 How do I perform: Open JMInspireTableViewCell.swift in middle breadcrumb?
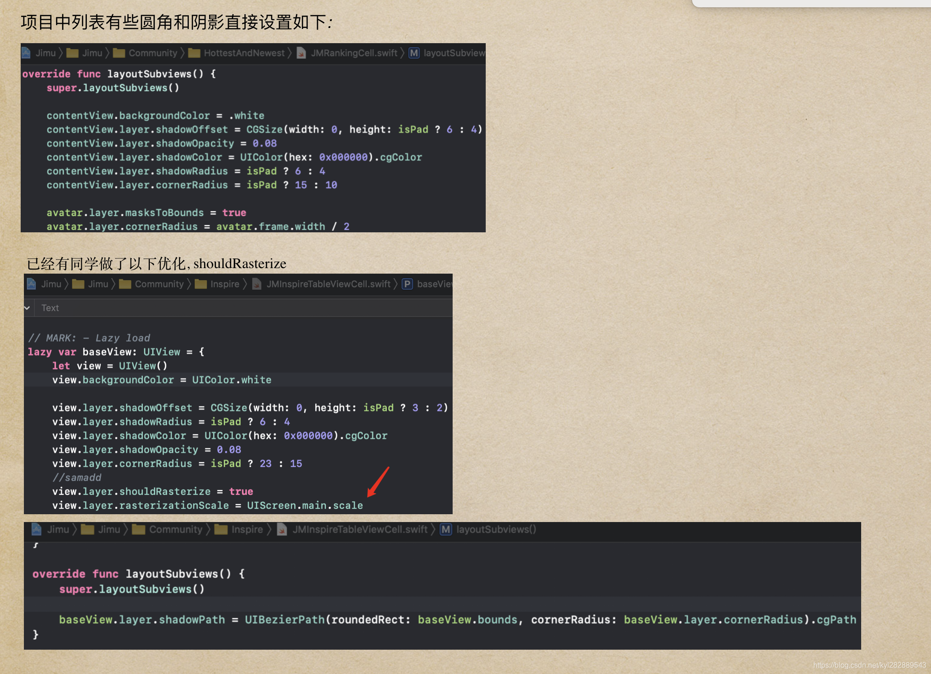click(329, 284)
